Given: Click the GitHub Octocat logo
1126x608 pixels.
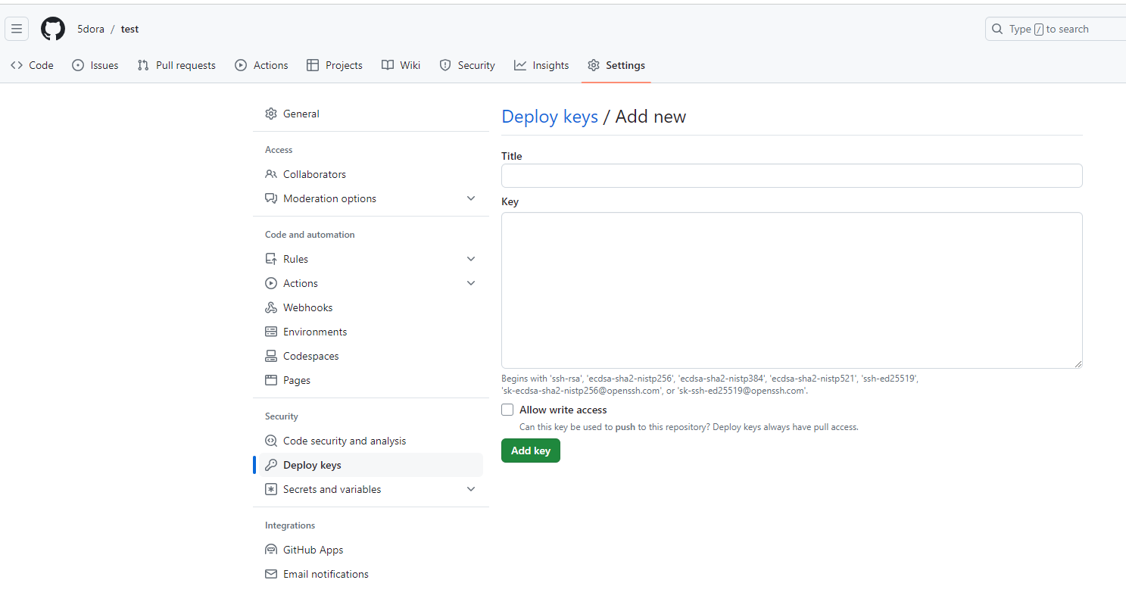Looking at the screenshot, I should [53, 29].
